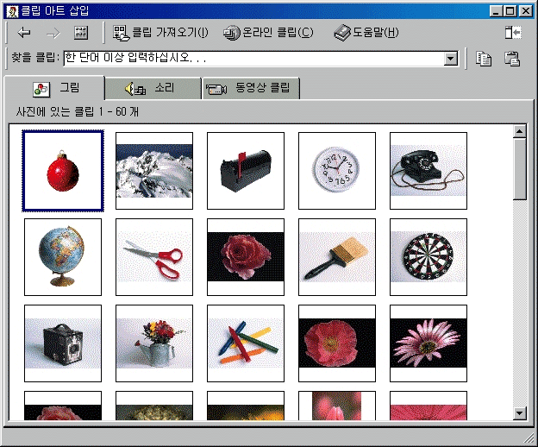Screen dimensions: 538x447
Task: Maximize the 클립 아트 삽입 window
Action: point(510,11)
